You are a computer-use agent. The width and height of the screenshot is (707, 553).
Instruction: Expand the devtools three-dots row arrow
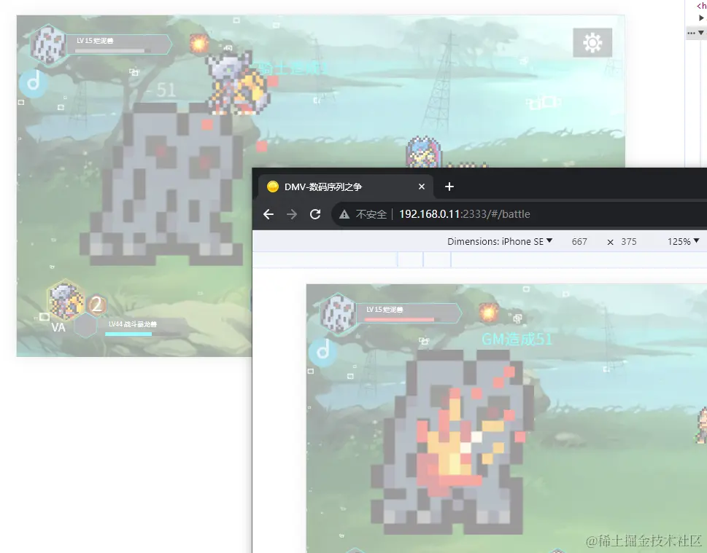coord(700,33)
